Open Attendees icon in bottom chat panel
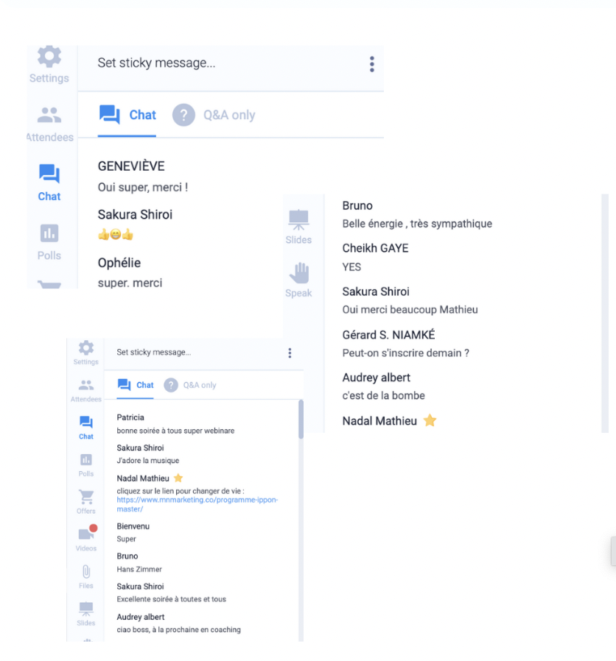Screen dimensions: 616x661 click(86, 385)
